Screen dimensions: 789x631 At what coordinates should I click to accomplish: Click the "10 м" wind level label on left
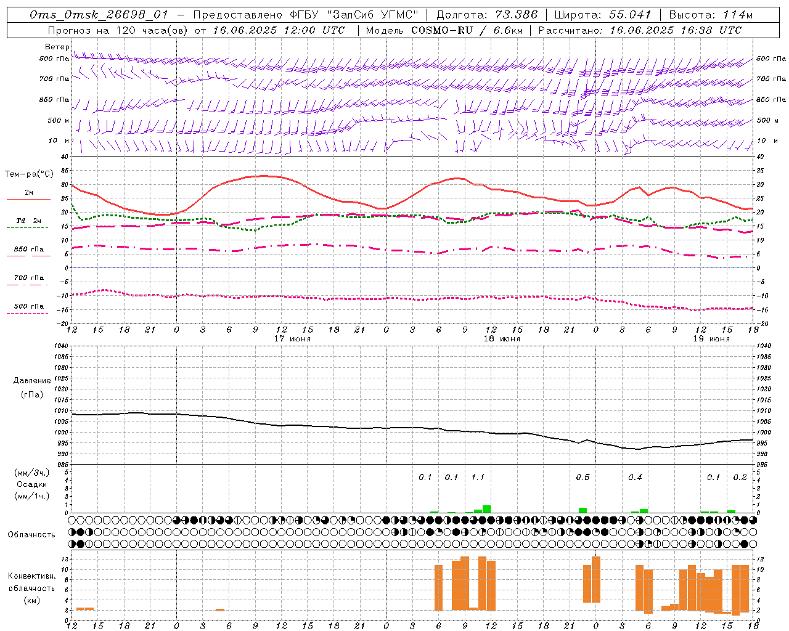click(59, 140)
